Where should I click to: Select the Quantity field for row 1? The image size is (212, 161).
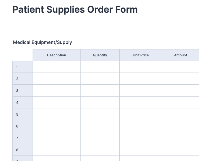click(100, 67)
